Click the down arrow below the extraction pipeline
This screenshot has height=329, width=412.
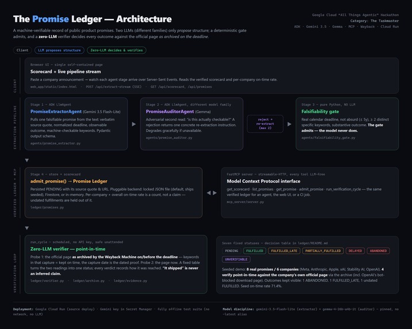point(27,160)
